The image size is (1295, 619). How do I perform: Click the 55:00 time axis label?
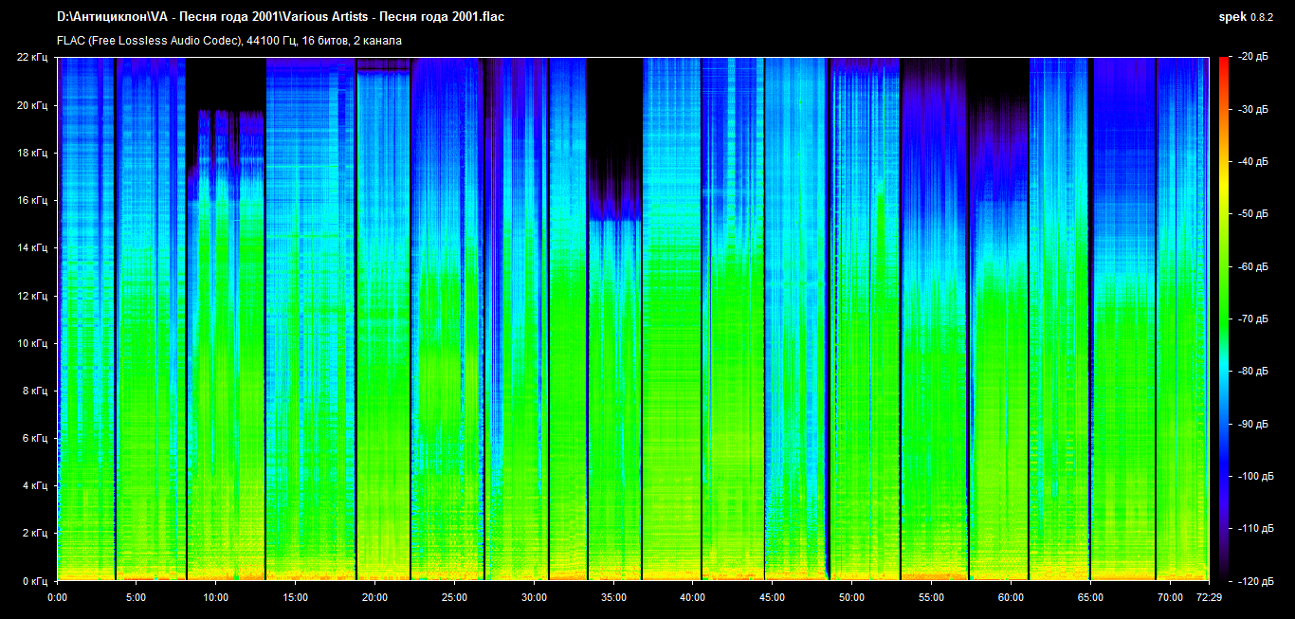(931, 597)
